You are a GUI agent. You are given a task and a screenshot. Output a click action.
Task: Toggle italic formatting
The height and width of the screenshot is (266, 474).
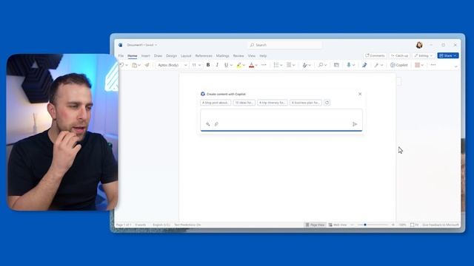(x=217, y=65)
